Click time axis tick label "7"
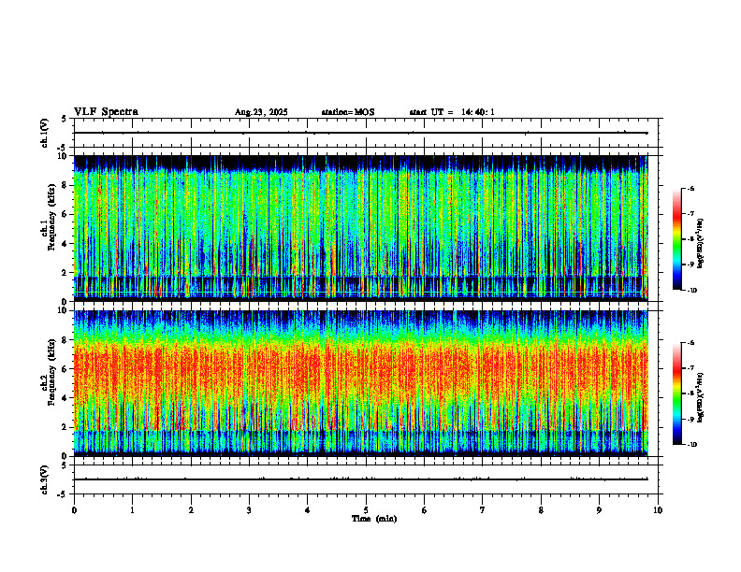Viewport: 741px width, 572px height. coord(483,510)
